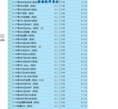The height and width of the screenshot is (109, 118).
Task: Select the icon beside 11.17号IST空陈(自动)
Action: pyautogui.click(x=10, y=13)
